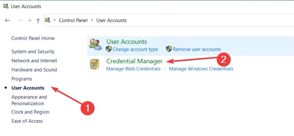Screen dimensions: 294x136
Task: Click the address bar users icon
Action: tap(48, 20)
